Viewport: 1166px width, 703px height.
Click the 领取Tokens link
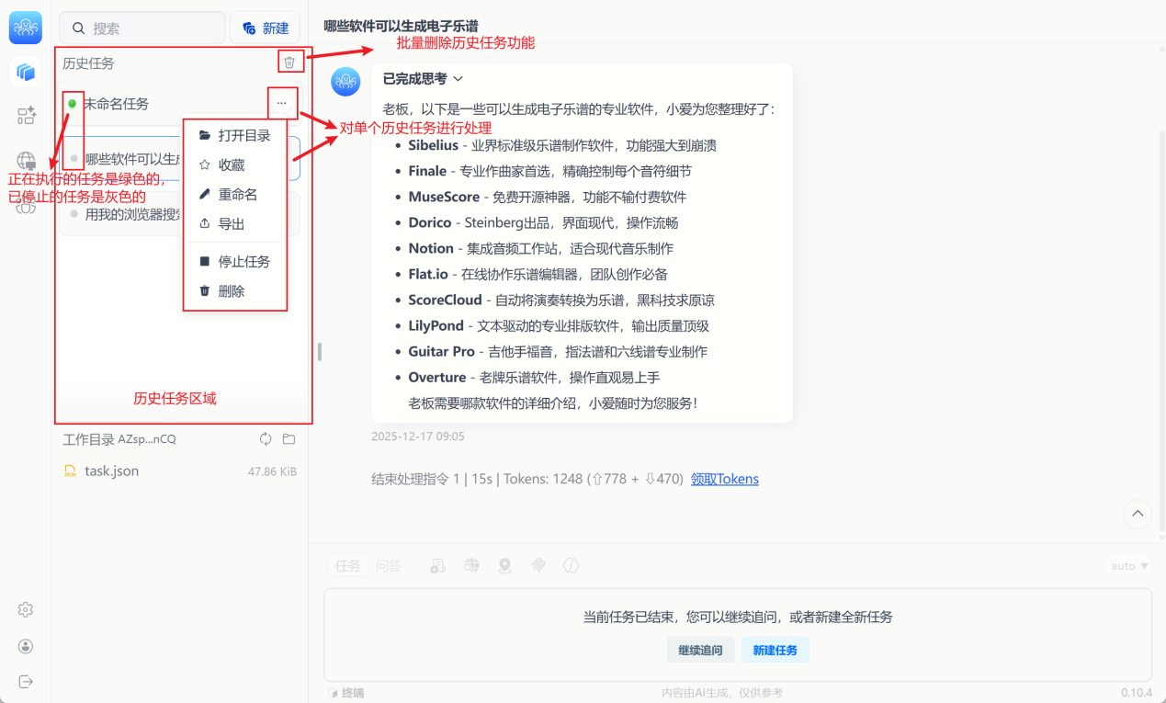(724, 479)
